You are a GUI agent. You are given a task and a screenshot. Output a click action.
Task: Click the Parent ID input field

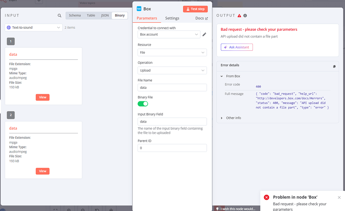pos(172,148)
